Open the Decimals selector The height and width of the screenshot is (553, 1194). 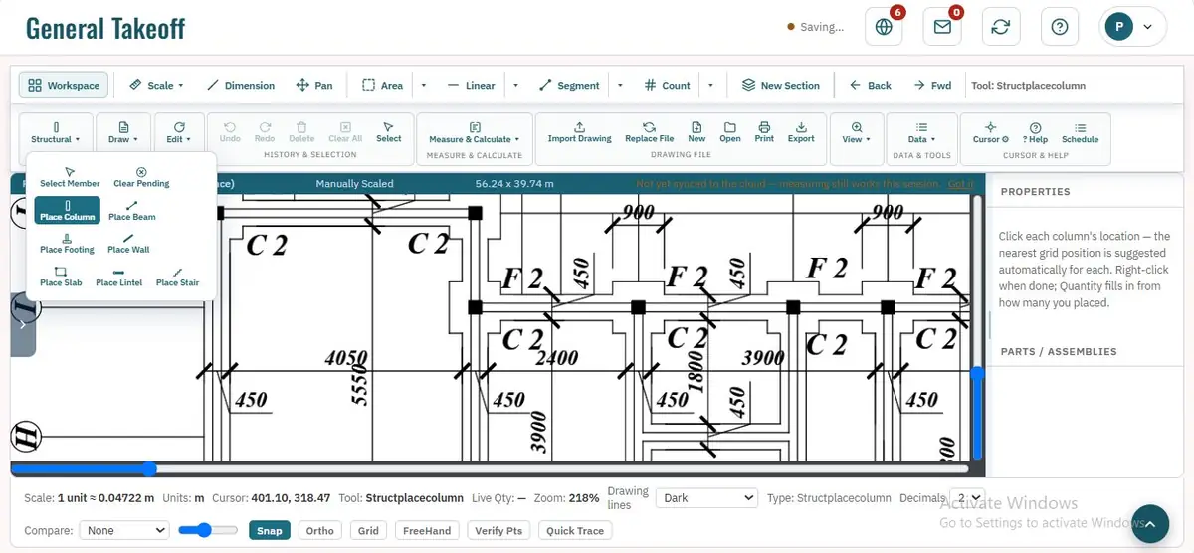[x=966, y=498]
